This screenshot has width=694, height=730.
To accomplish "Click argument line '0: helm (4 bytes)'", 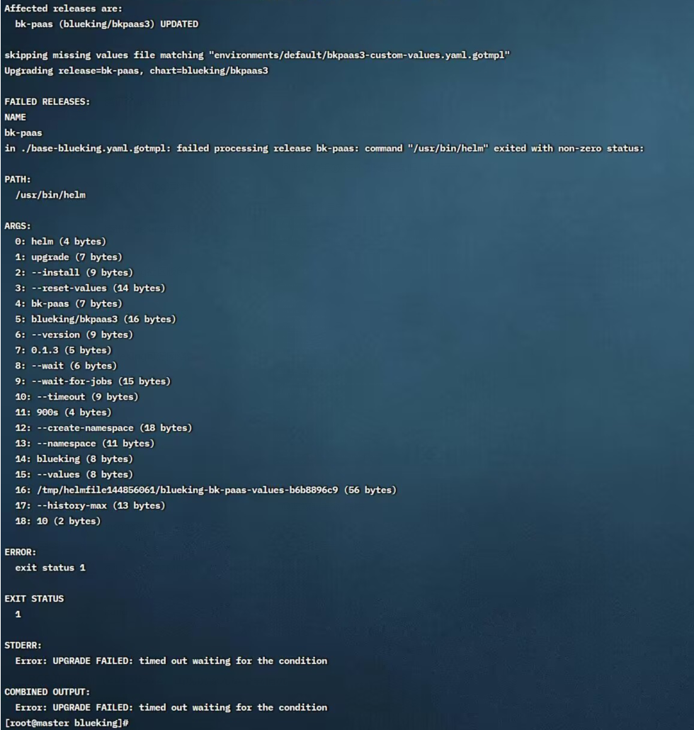I will click(60, 242).
